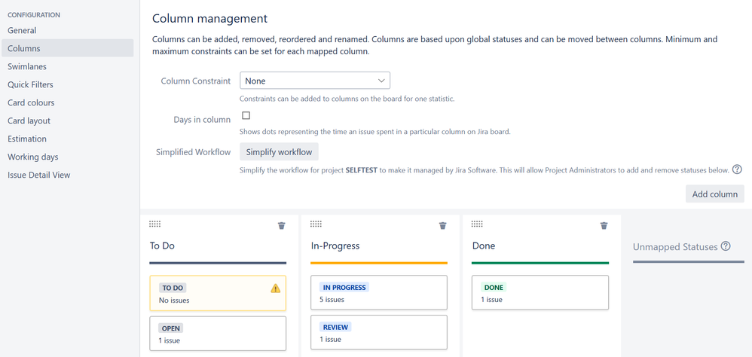Click help icon after Simplified Workflow description

click(738, 169)
